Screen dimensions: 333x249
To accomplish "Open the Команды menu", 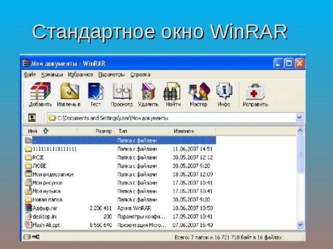I will coord(52,75).
